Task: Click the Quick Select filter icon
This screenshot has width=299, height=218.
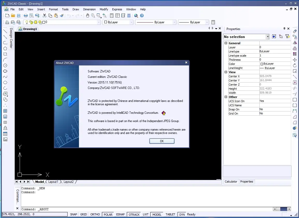Action: [x=287, y=36]
